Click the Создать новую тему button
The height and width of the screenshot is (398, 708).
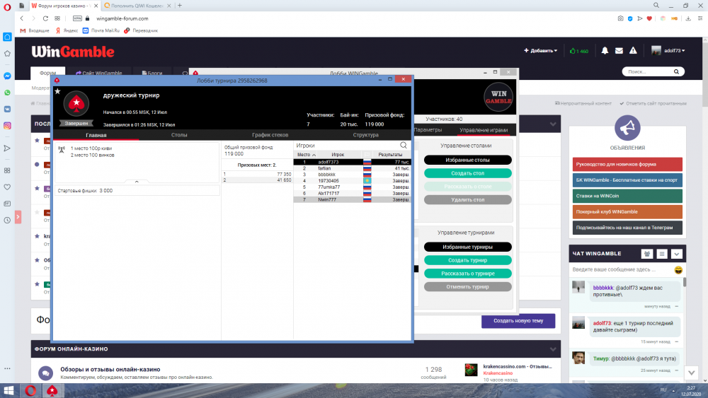(x=518, y=321)
